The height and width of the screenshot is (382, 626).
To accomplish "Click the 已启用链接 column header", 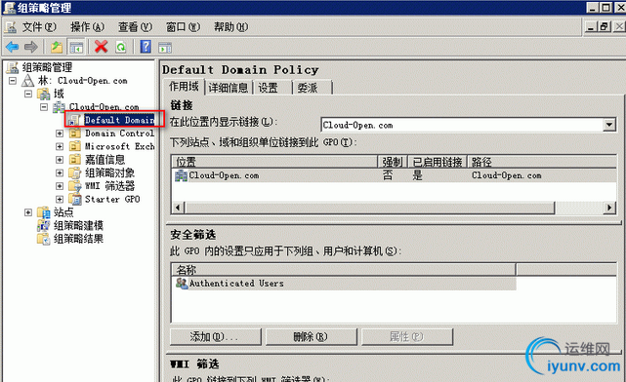I will coord(438,162).
